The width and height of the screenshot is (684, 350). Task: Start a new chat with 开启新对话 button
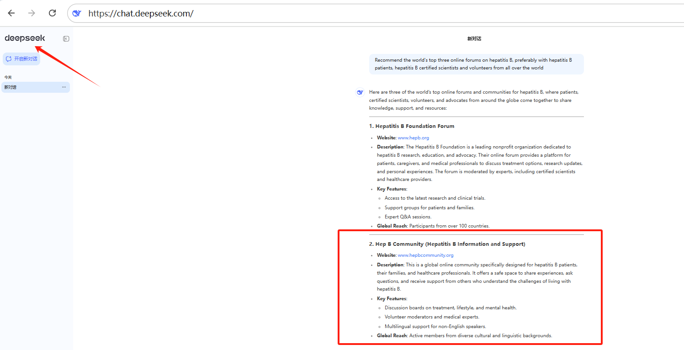pyautogui.click(x=21, y=59)
